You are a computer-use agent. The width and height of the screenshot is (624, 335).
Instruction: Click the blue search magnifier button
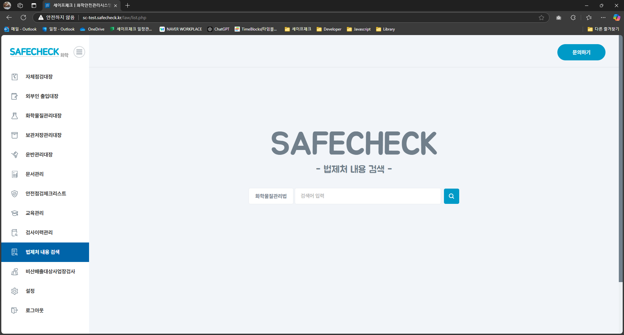click(x=451, y=196)
